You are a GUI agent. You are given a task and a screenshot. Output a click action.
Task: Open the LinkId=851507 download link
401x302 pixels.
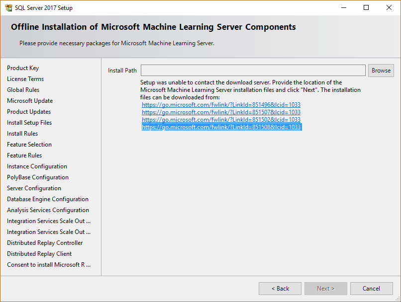(x=221, y=112)
